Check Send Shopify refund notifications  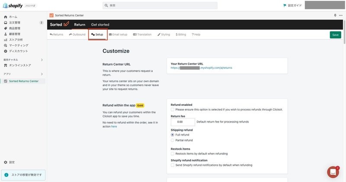pyautogui.click(x=173, y=165)
